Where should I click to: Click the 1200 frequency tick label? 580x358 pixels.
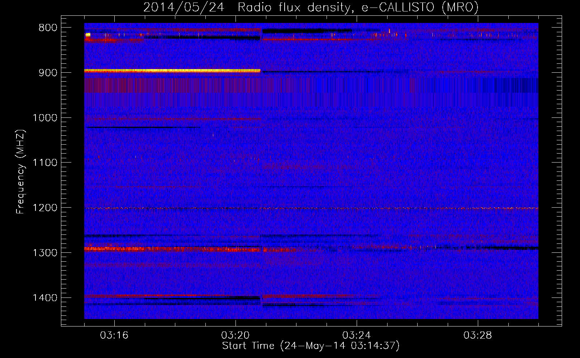pyautogui.click(x=45, y=208)
